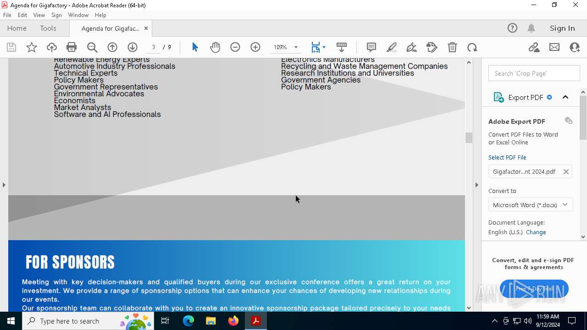
Task: Send file by email envelope icon
Action: [554, 47]
